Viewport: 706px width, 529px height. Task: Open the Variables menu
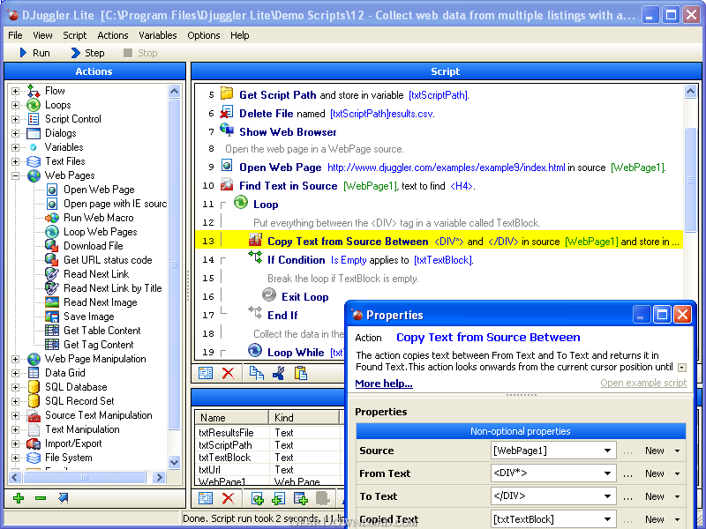point(157,35)
